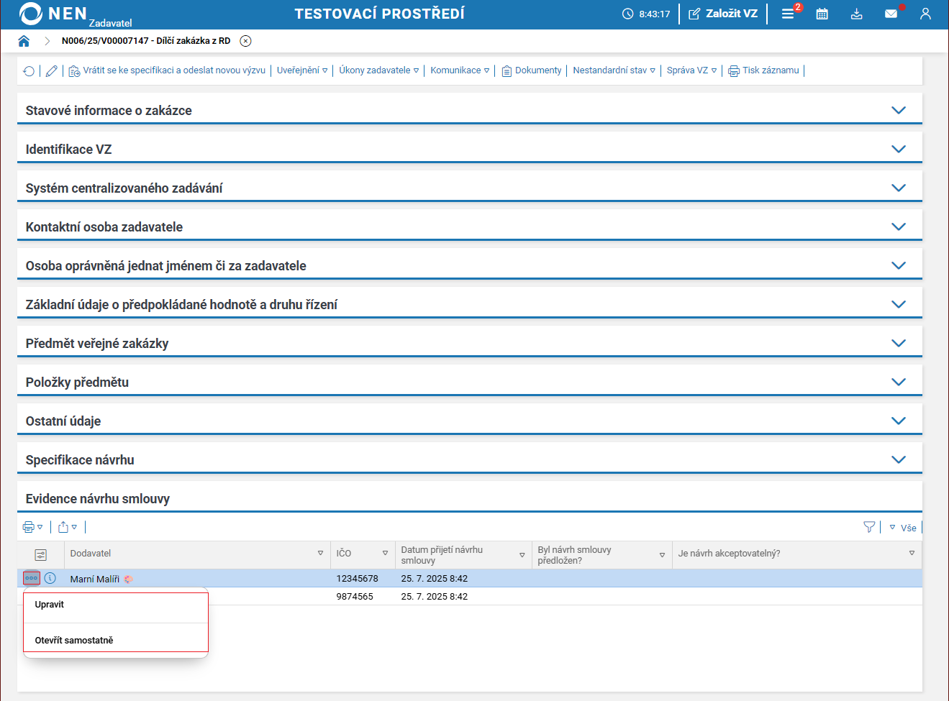
Task: Open 'Byl návrh smlouvy předložen?' column filter arrow
Action: [x=662, y=555]
